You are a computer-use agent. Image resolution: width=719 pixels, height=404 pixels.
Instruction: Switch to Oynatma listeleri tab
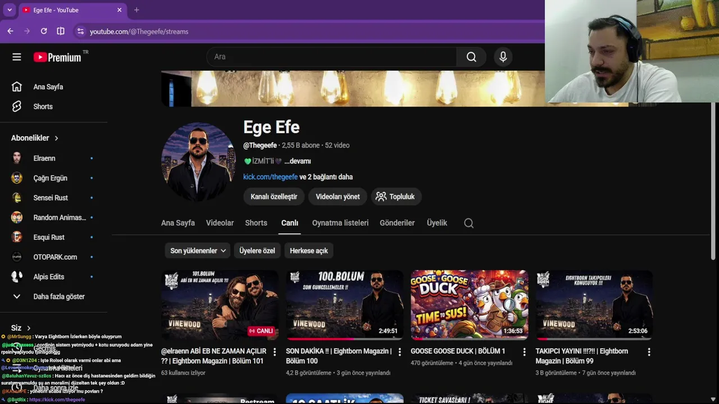340,223
